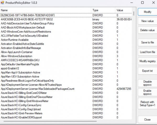Image resolution: width=157 pixels, height=125 pixels.
Task: Select AzureStackHCI-Config-CensusSync row
Action: (66, 105)
